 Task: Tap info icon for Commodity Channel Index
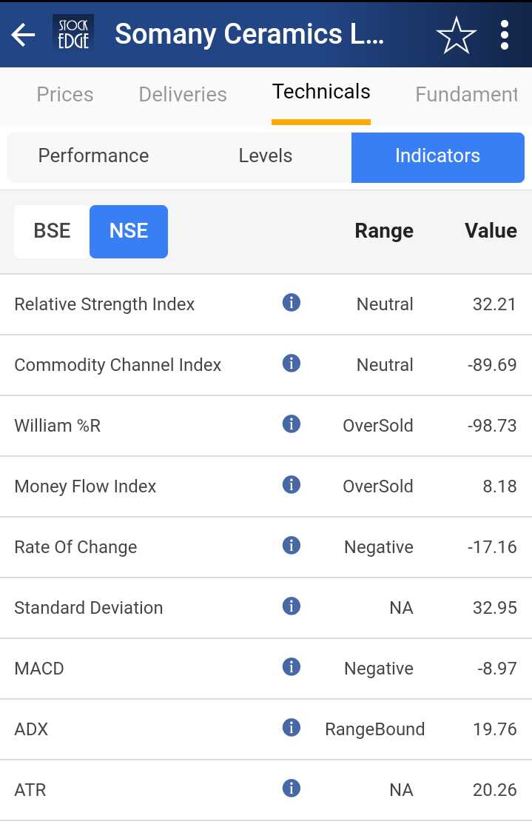pyautogui.click(x=292, y=363)
